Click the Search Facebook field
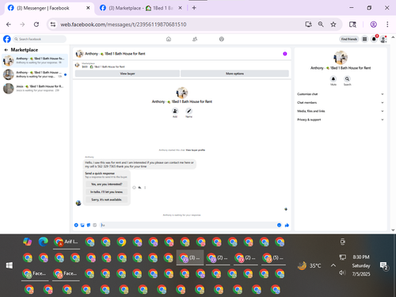The image size is (396, 297). (40, 39)
